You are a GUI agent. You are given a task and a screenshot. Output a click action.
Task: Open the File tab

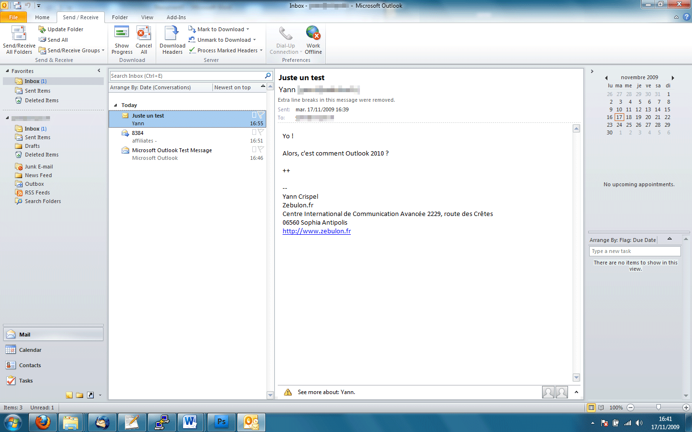(x=13, y=17)
